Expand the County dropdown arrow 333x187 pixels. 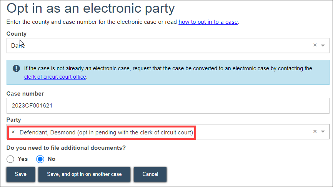tap(323, 45)
